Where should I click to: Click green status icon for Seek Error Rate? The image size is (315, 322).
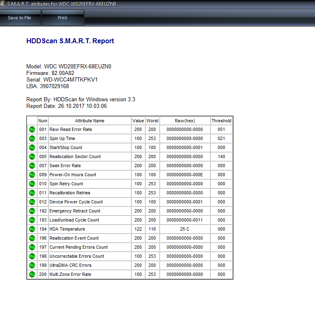click(32, 166)
